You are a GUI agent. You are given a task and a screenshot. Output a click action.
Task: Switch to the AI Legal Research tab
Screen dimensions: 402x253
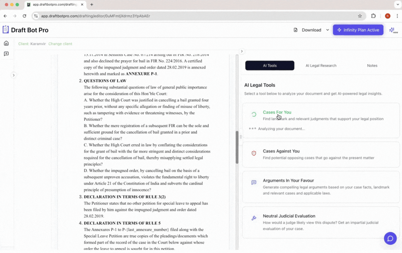click(x=321, y=65)
